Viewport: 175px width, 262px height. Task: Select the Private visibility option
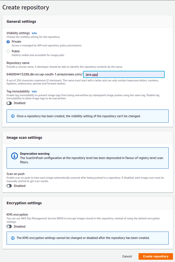[9, 41]
